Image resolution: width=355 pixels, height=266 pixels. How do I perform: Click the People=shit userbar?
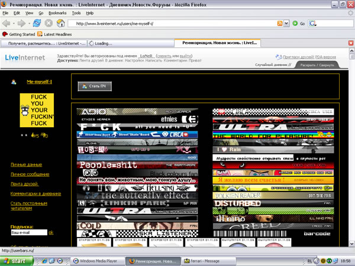[137, 165]
